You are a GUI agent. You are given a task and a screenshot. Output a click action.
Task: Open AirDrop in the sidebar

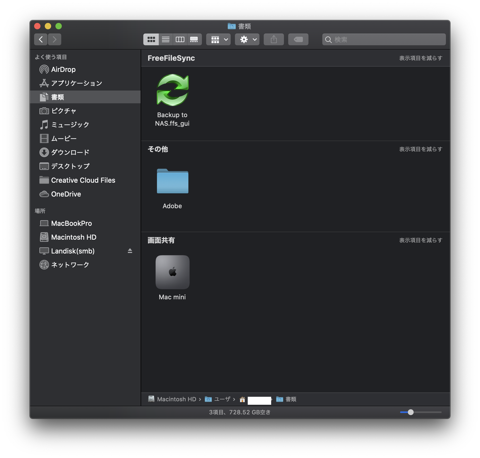85,69
